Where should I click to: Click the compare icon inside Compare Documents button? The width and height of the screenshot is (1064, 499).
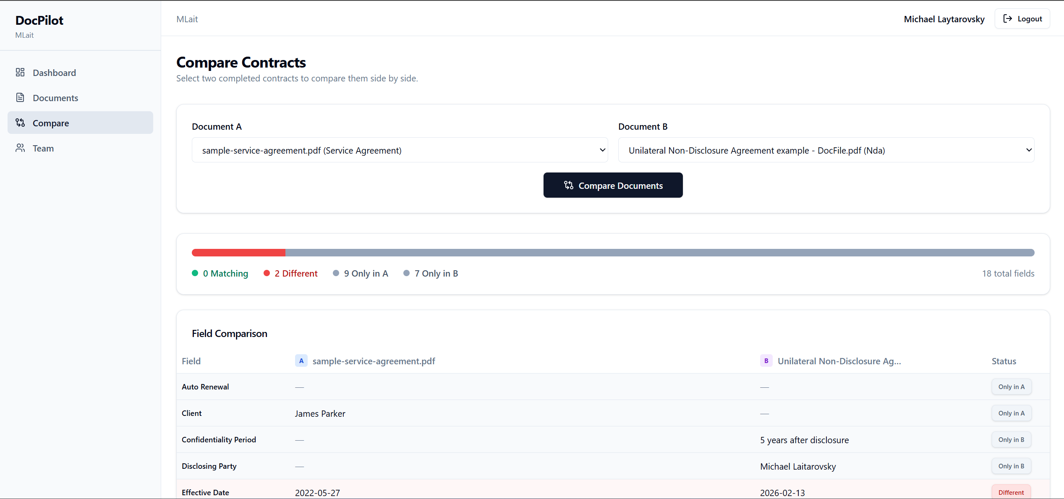tap(569, 185)
